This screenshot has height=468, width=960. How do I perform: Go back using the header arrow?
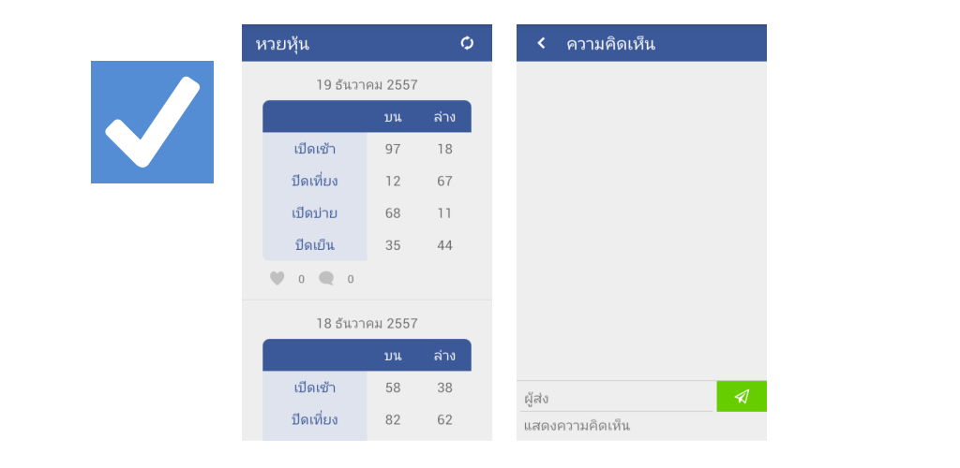point(541,43)
